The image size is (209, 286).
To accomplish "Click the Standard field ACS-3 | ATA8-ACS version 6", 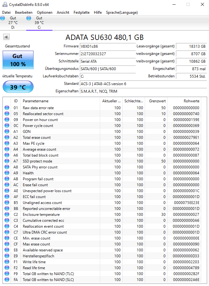I will [x=143, y=84].
